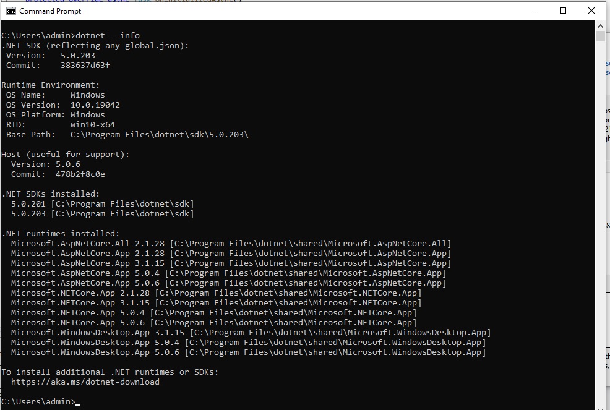The width and height of the screenshot is (610, 410).
Task: Maximize the Command Prompt window
Action: (564, 11)
